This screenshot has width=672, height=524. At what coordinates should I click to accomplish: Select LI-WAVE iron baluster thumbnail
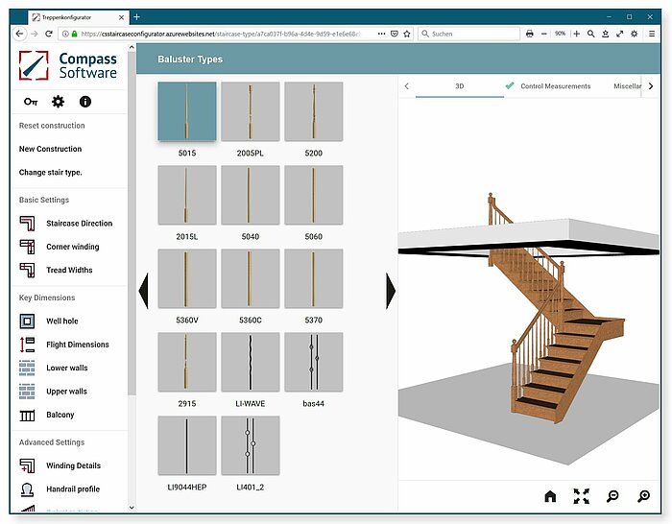click(x=251, y=362)
